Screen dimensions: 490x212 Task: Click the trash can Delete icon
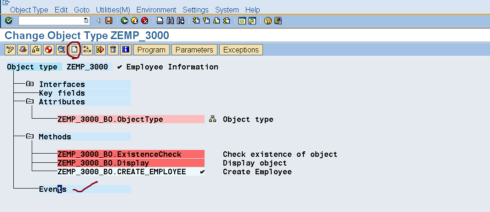pyautogui.click(x=113, y=50)
